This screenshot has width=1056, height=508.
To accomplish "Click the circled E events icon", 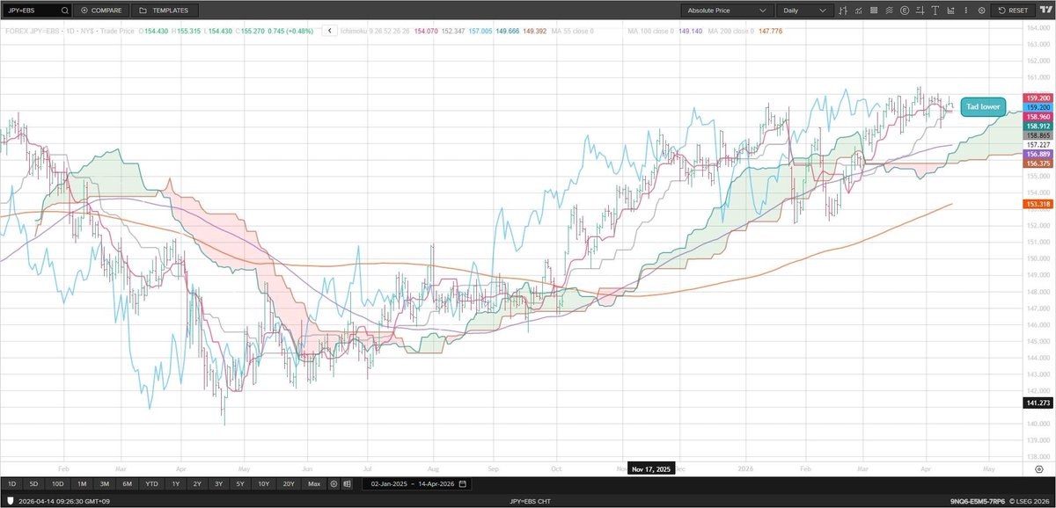I will pyautogui.click(x=906, y=11).
